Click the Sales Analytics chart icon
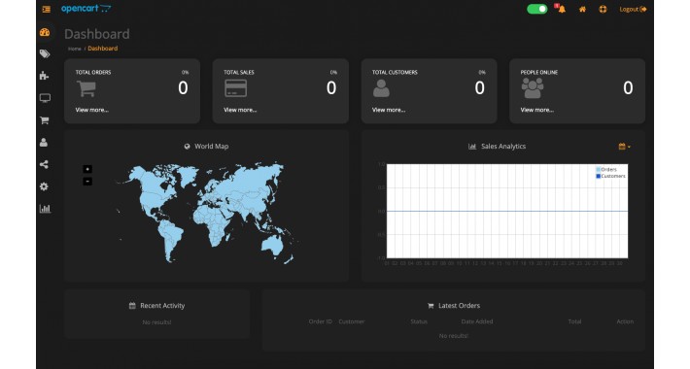Viewport: 690px width, 369px height. point(472,147)
